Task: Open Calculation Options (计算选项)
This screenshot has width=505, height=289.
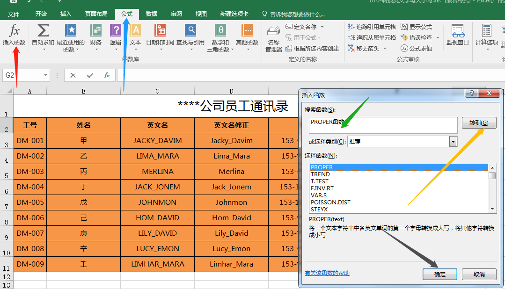Action: point(487,37)
